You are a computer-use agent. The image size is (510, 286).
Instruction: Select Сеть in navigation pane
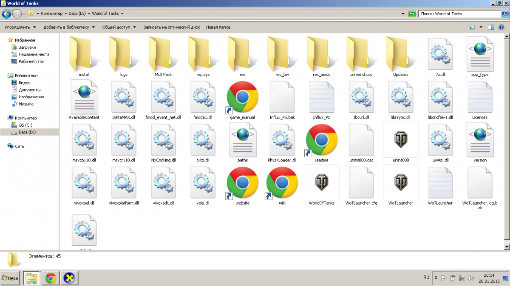pos(16,146)
